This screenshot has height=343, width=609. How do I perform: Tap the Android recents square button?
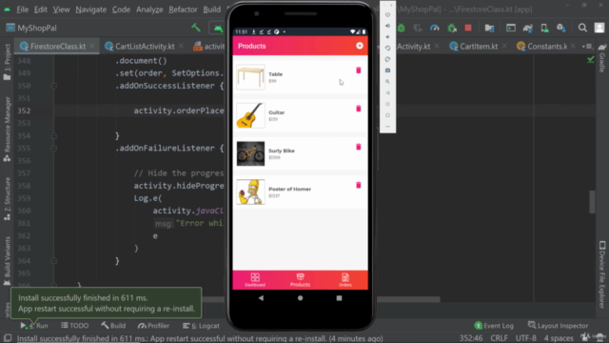pyautogui.click(x=339, y=298)
